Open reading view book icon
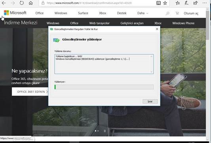 pos(158,3)
